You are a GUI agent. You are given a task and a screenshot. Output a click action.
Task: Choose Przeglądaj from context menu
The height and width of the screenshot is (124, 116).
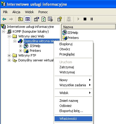73,54
